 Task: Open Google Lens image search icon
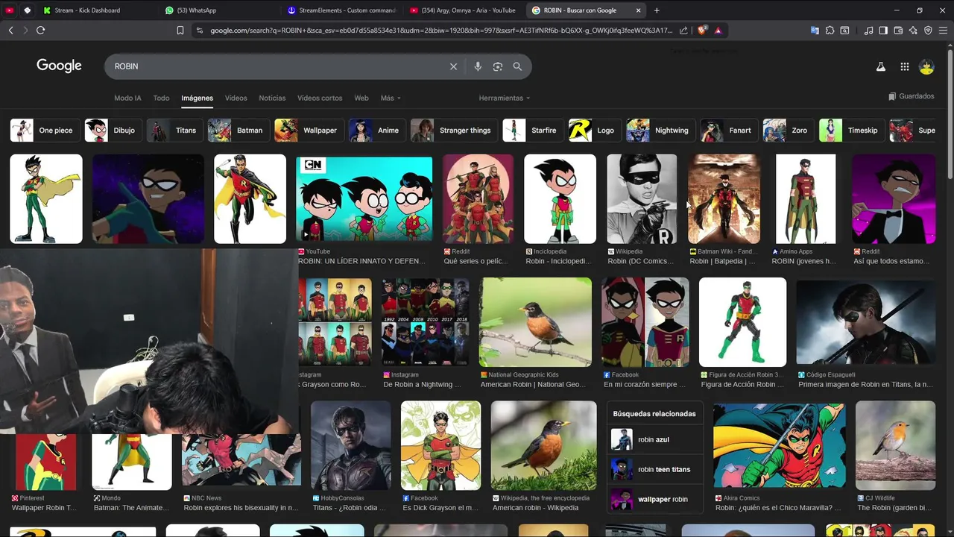(x=498, y=66)
